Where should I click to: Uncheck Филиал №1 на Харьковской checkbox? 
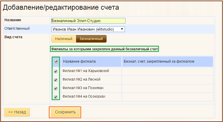point(56,71)
